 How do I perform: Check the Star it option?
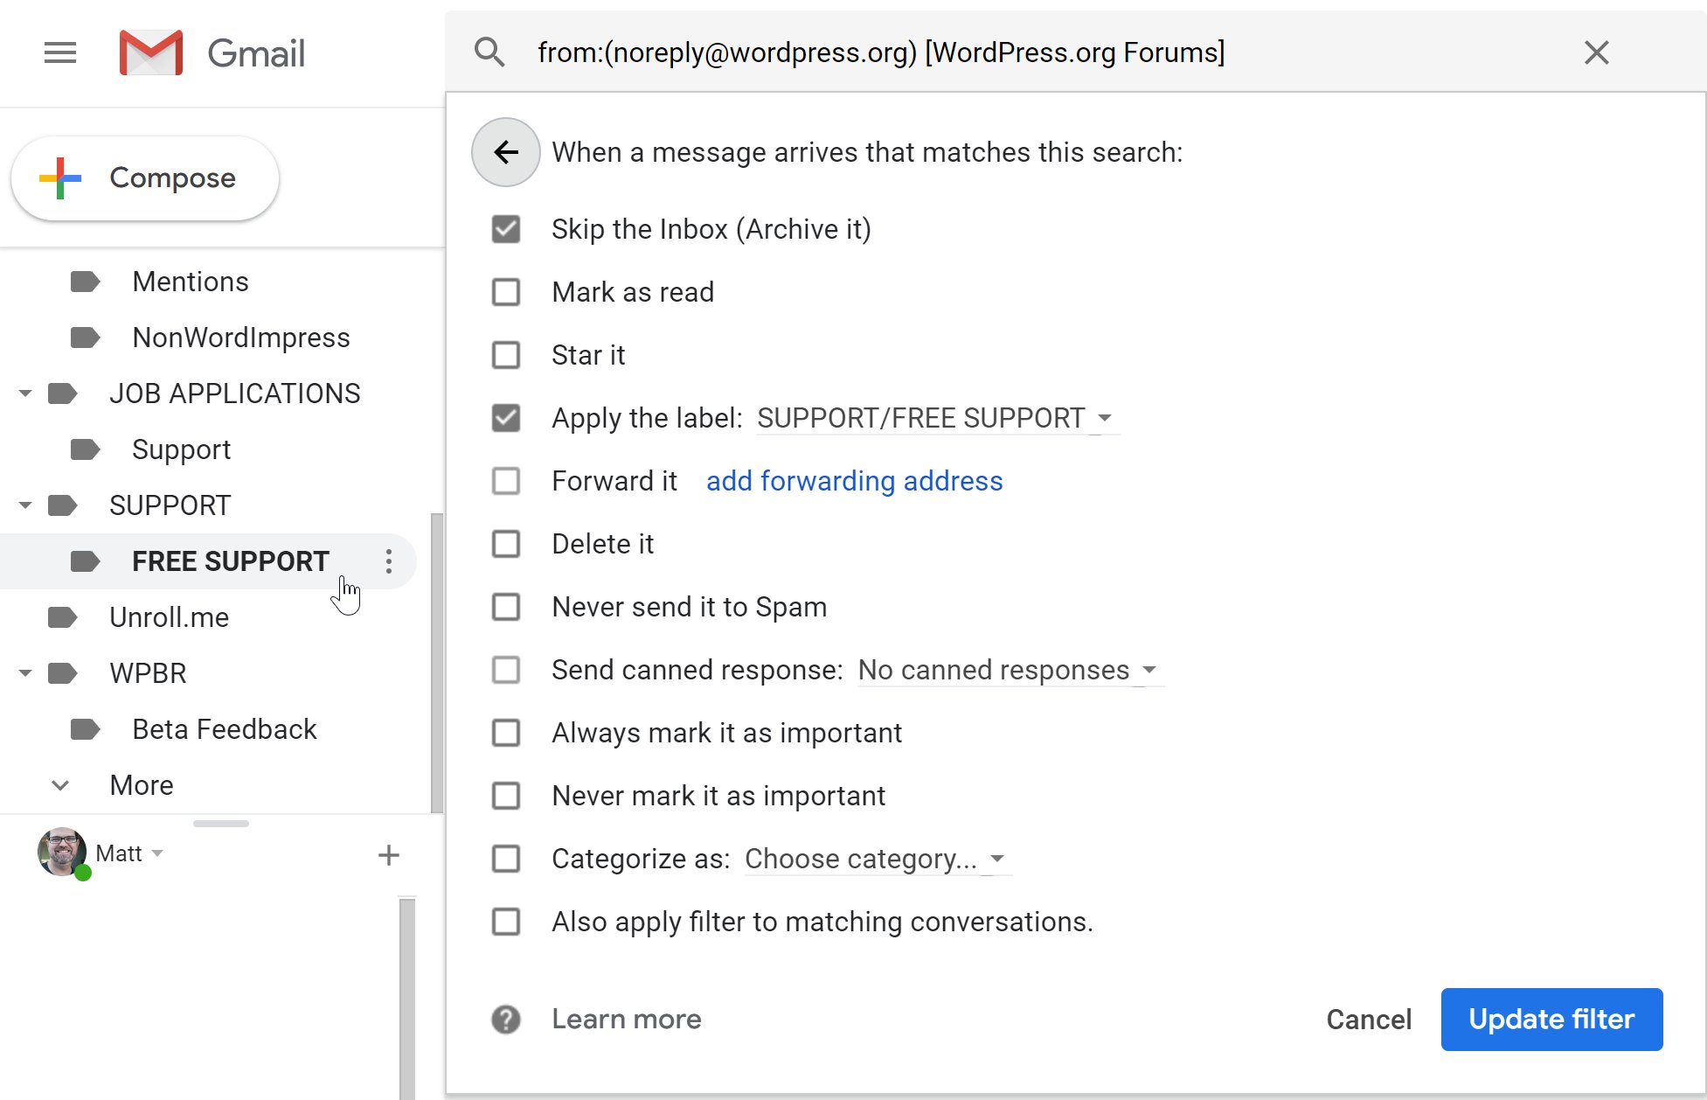[506, 355]
